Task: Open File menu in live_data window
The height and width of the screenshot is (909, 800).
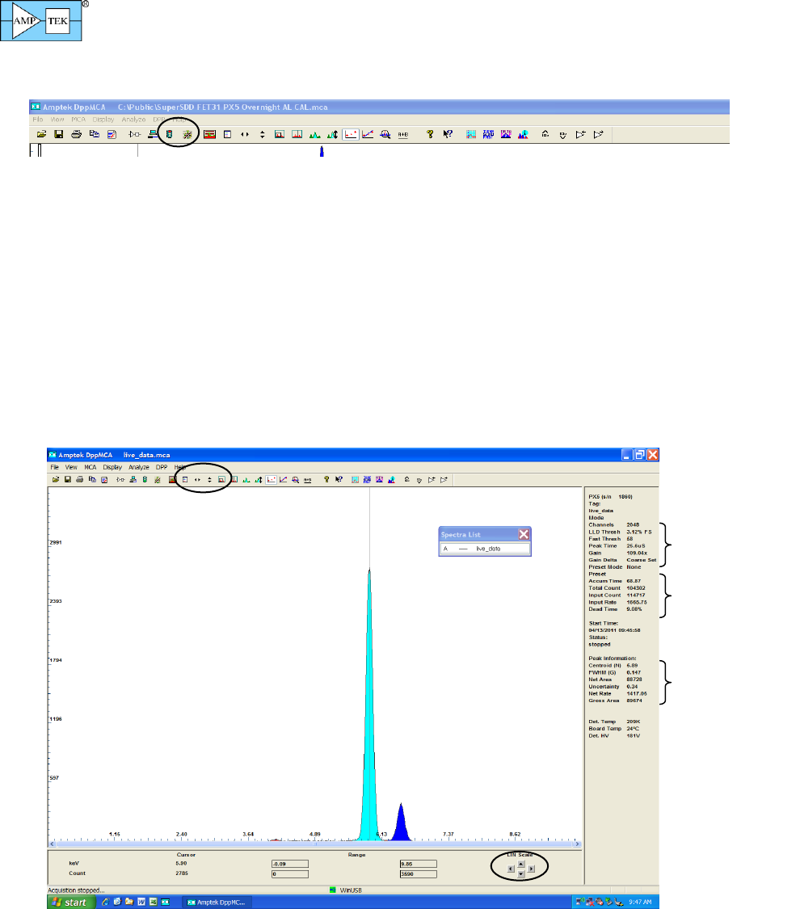Action: (x=54, y=467)
